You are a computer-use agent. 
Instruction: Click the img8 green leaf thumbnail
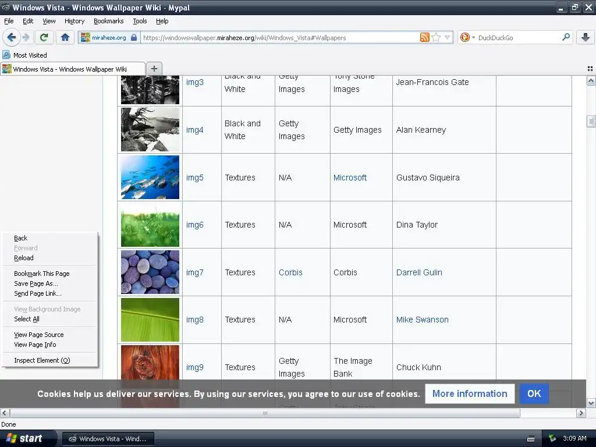coord(150,320)
